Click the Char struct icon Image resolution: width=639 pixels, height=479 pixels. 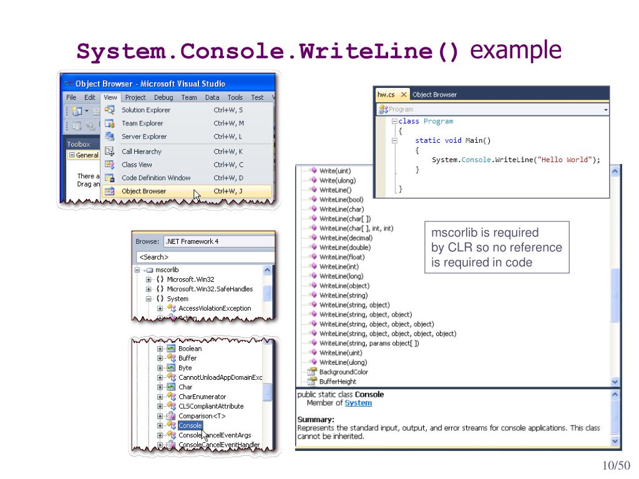[x=172, y=387]
